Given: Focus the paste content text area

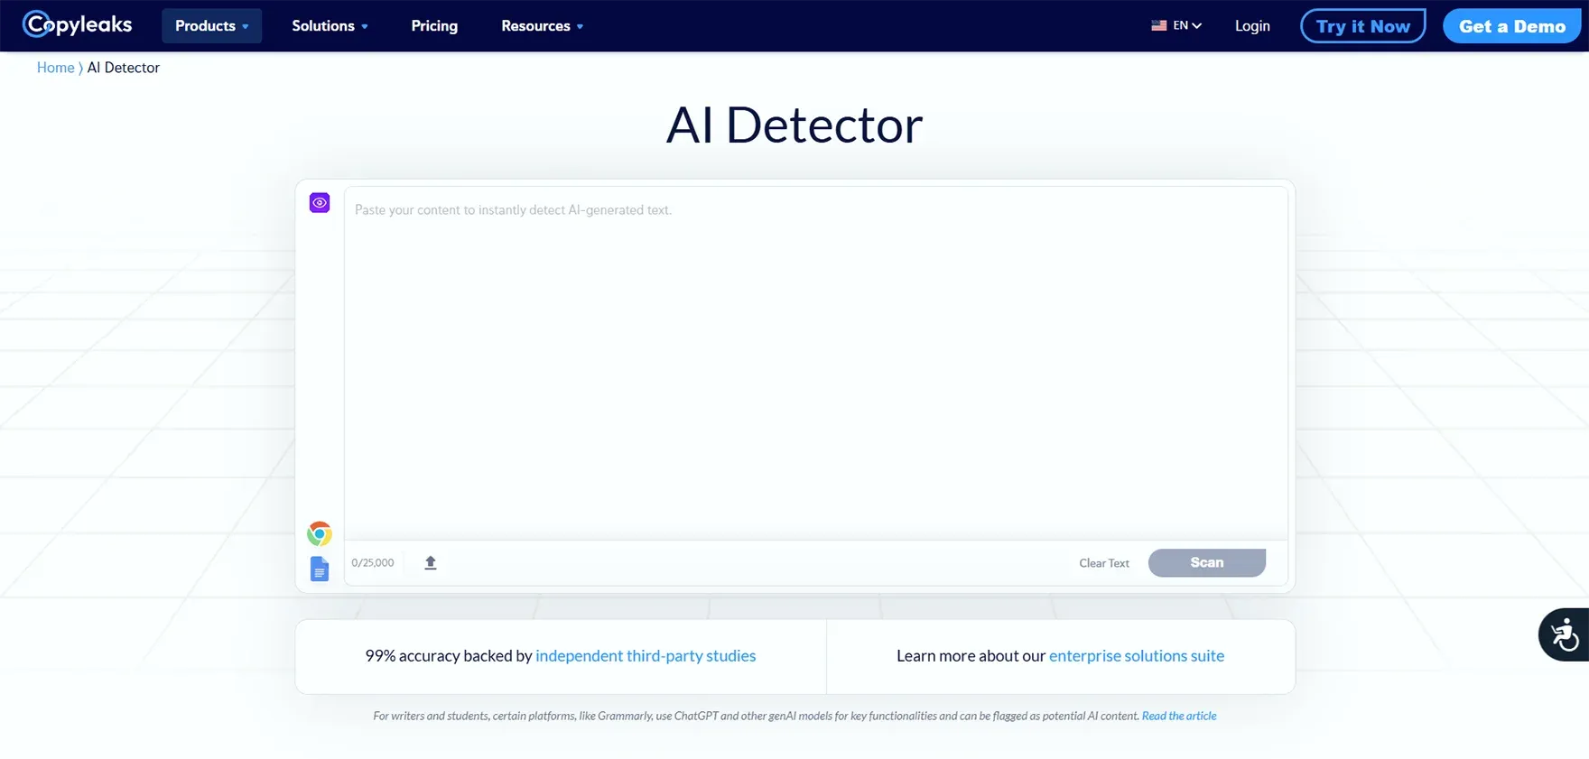Looking at the screenshot, I should pos(815,361).
